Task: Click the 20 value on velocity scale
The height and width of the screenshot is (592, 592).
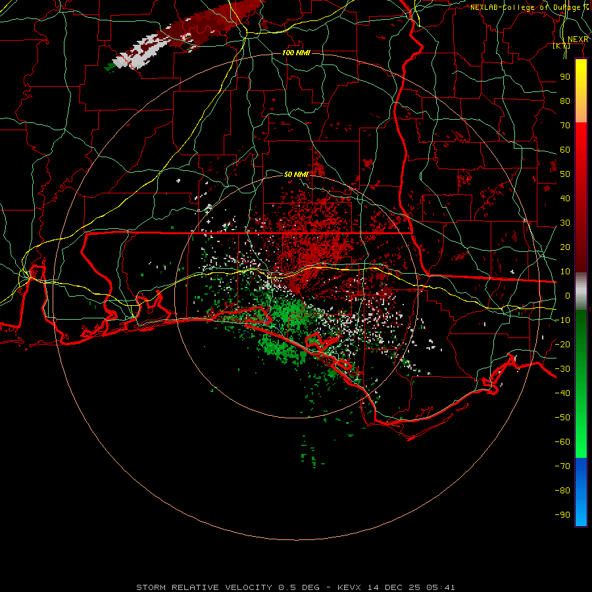Action: (565, 247)
